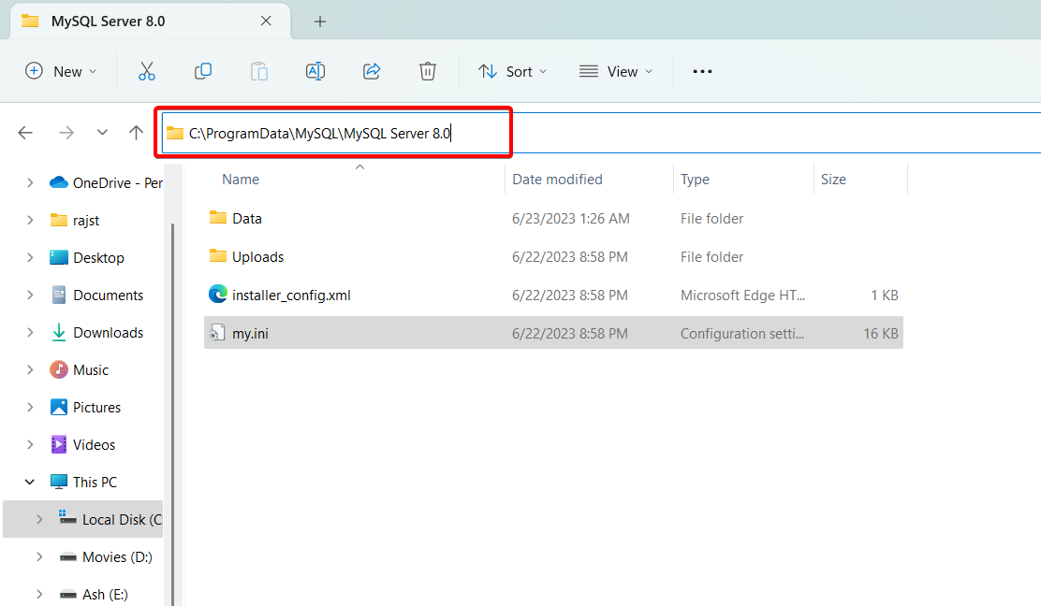Open a new File Explorer tab

(320, 20)
